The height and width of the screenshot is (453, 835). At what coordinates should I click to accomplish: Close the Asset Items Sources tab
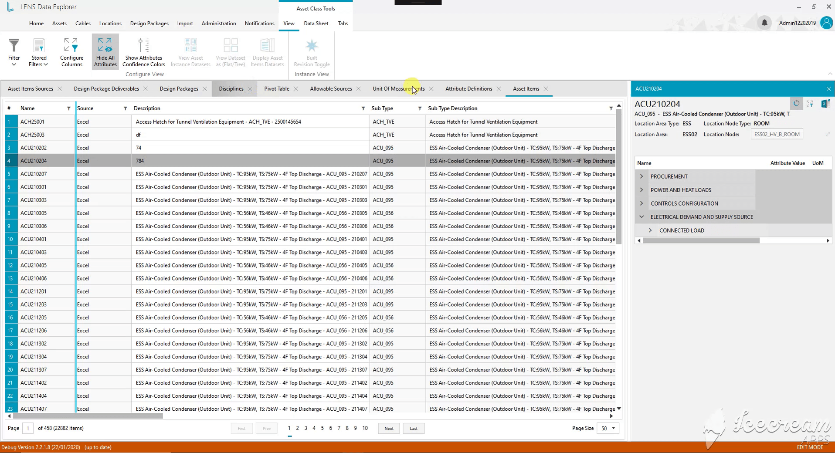pos(60,88)
